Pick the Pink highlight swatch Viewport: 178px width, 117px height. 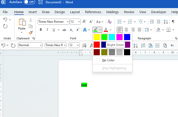pos(120,37)
